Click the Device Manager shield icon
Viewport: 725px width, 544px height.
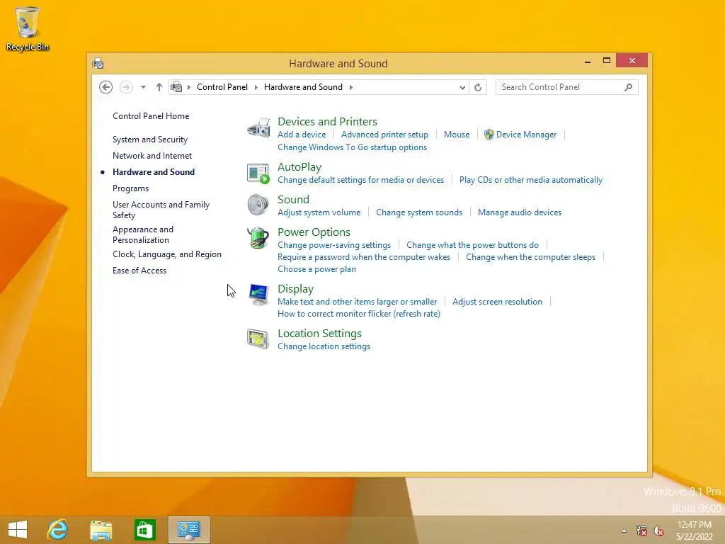[489, 135]
